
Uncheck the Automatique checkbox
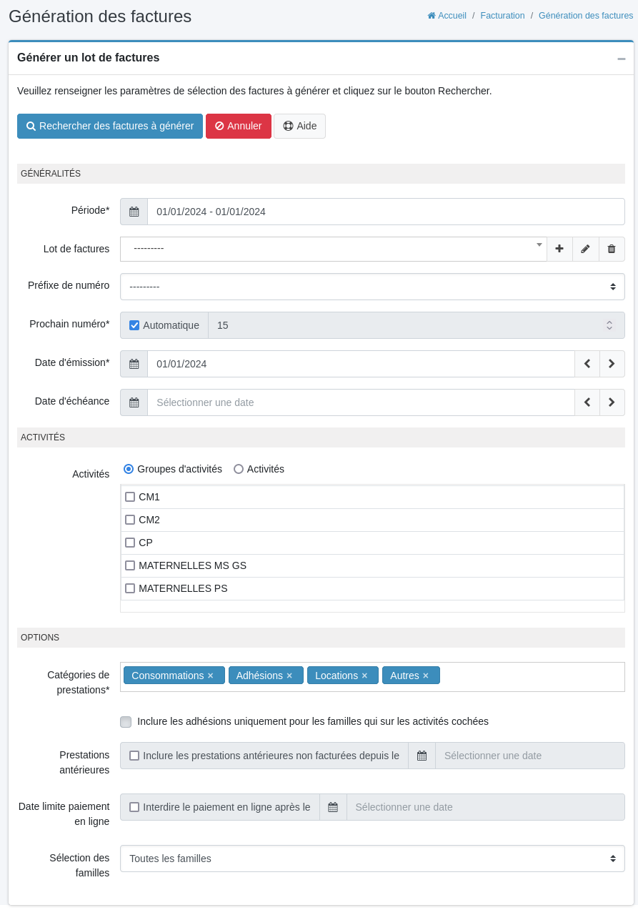pos(134,325)
